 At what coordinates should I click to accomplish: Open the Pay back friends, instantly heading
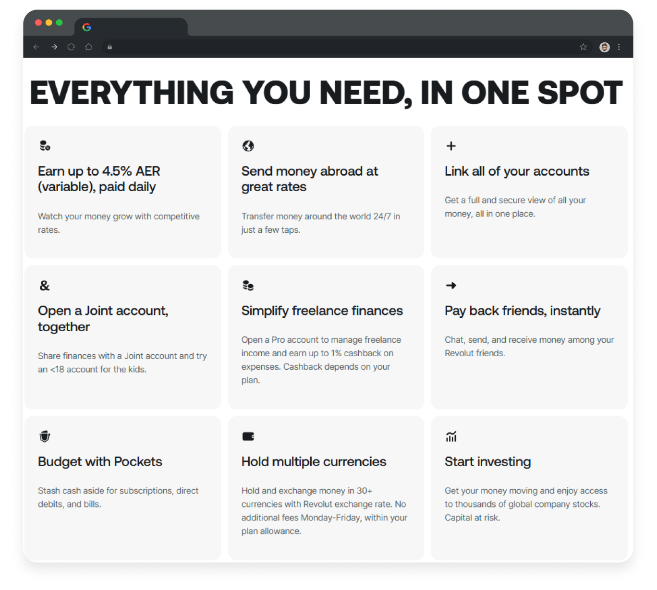point(523,311)
